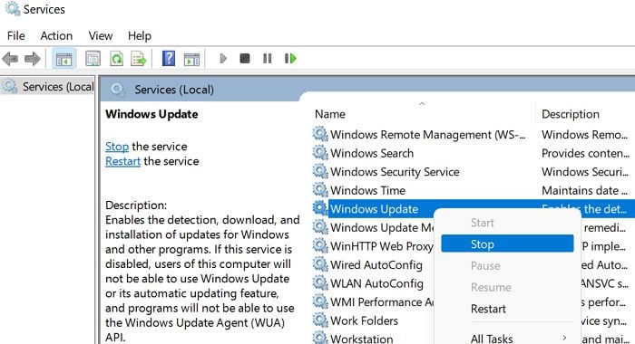The height and width of the screenshot is (344, 635).
Task: Click gear icon beside Windows Search
Action: coord(320,152)
